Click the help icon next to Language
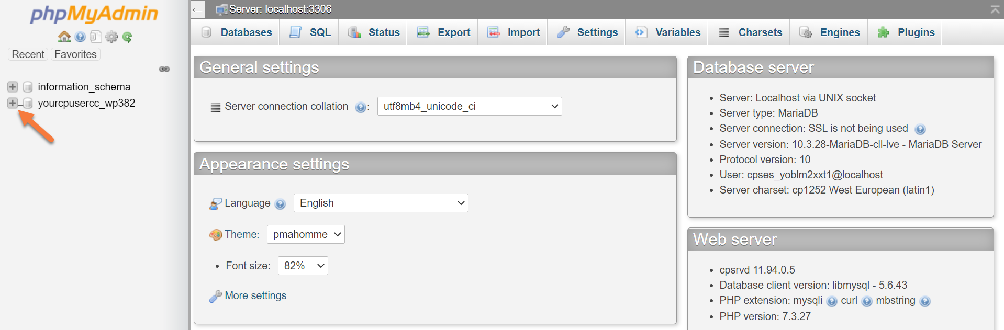 click(x=280, y=204)
